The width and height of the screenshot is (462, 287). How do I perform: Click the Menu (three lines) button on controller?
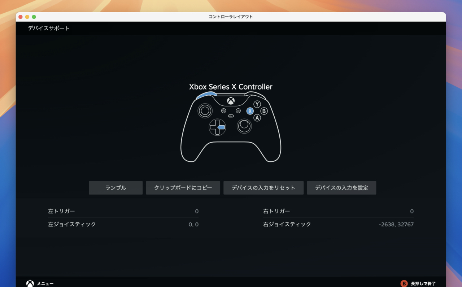(238, 111)
